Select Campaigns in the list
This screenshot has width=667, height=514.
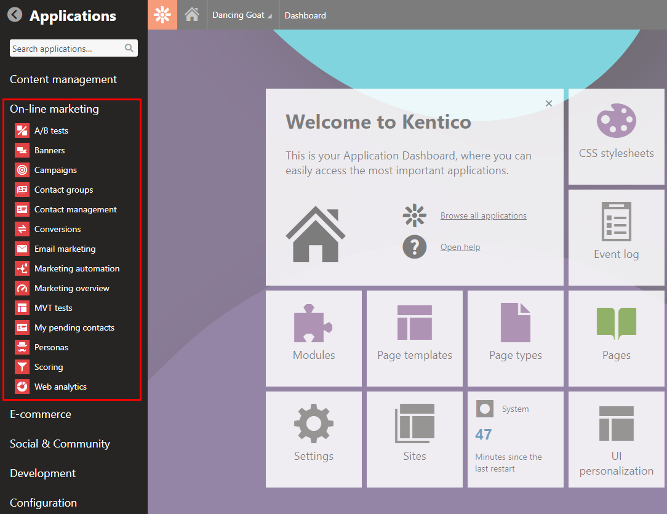55,170
